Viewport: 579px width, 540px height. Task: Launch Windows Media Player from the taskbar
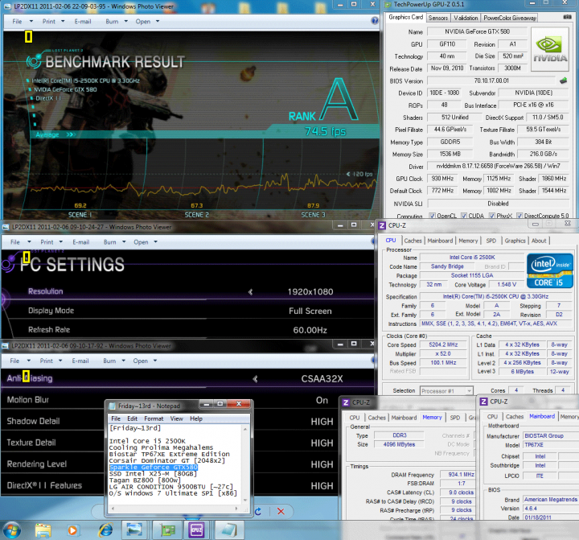point(72,530)
